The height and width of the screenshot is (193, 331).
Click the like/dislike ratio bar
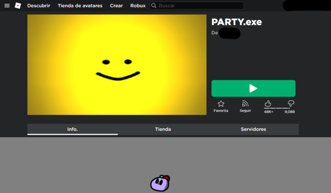[279, 108]
